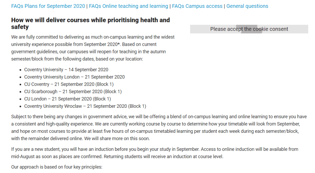Select the Coventry University 14 September list item
315x173 pixels.
(66, 70)
